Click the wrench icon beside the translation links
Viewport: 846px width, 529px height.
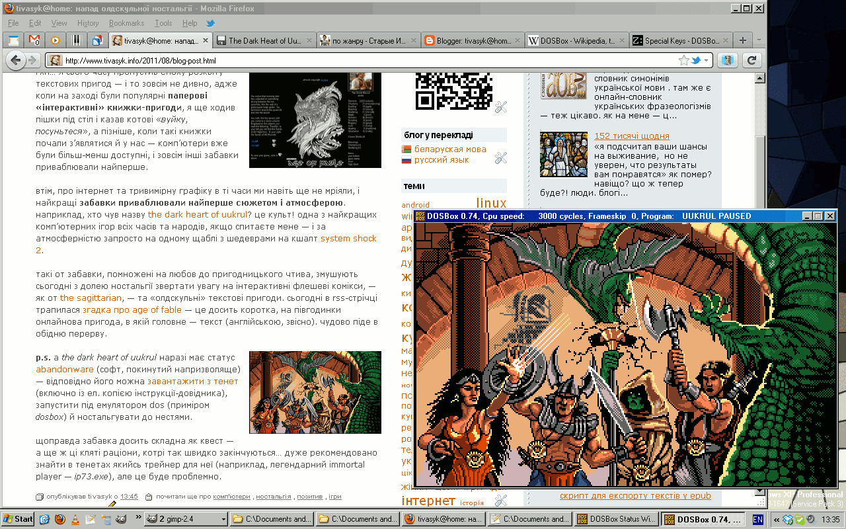coord(500,157)
